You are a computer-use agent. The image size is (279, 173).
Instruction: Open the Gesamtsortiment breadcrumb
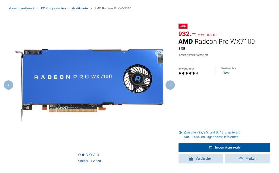click(x=22, y=8)
